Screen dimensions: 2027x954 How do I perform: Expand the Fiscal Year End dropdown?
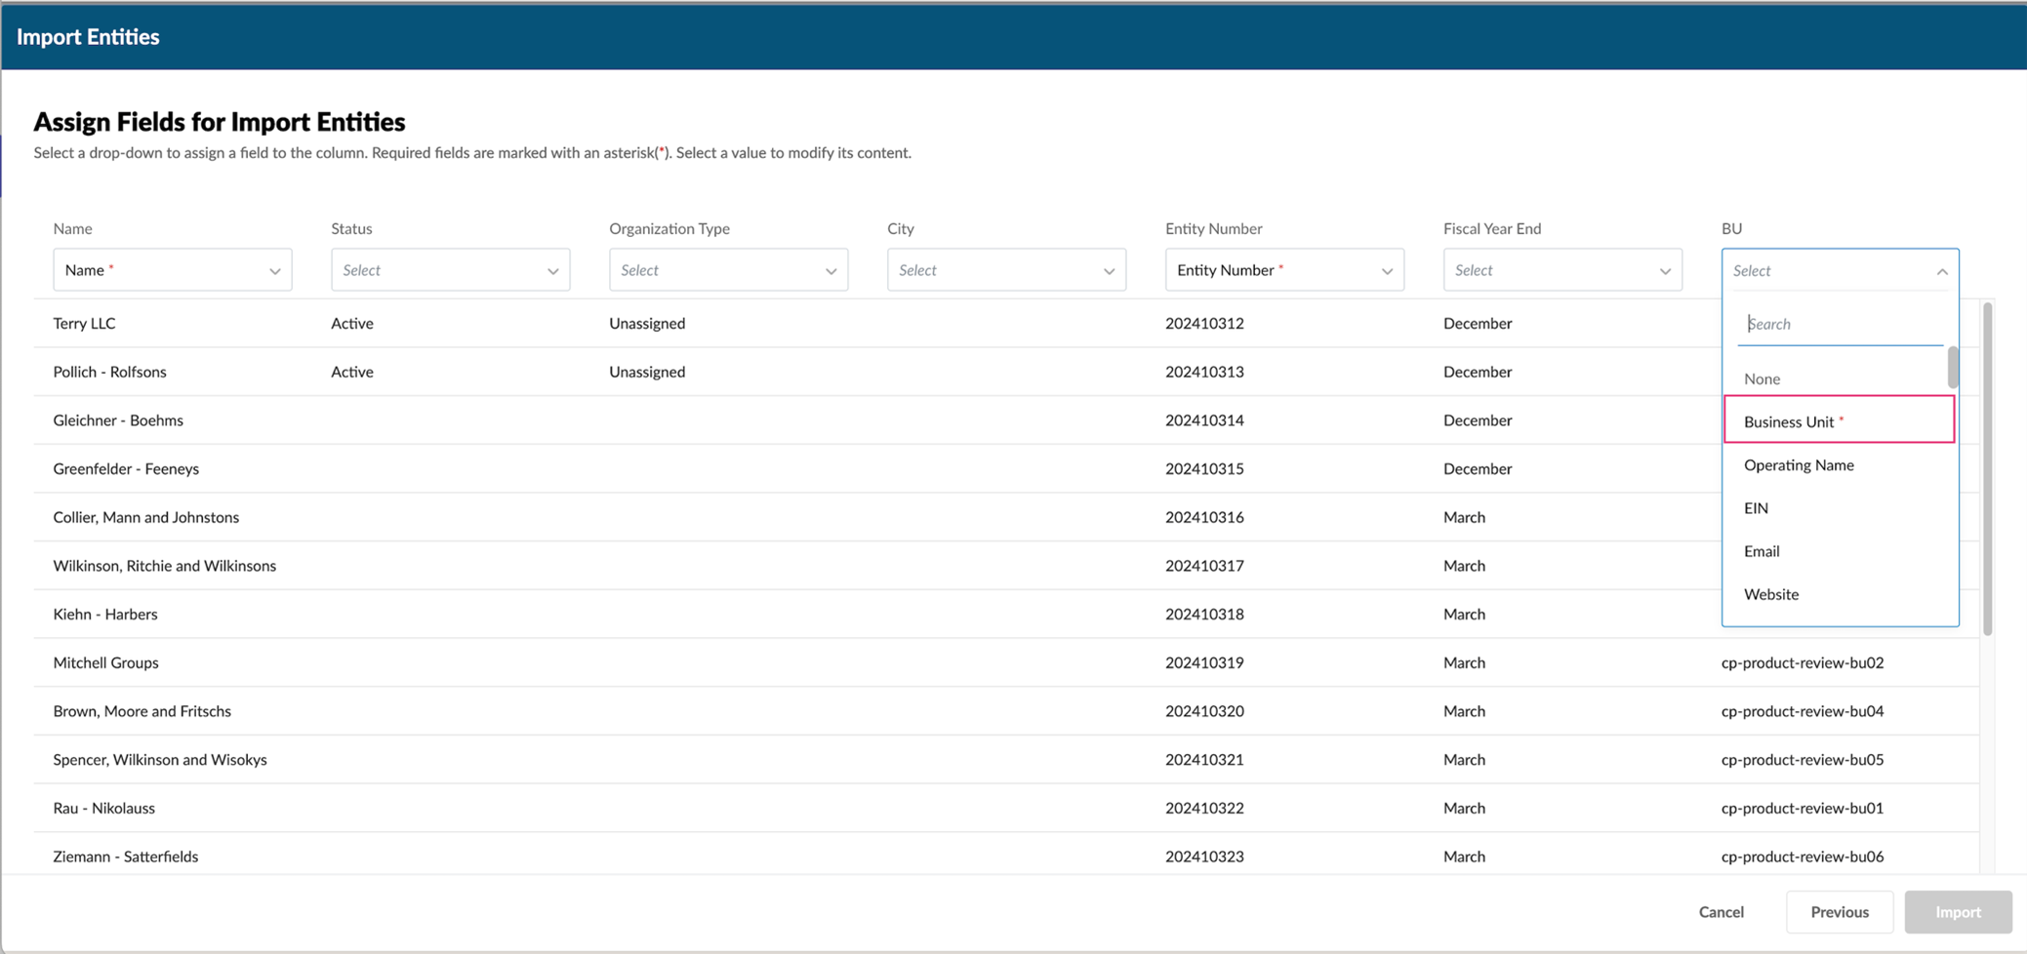(x=1562, y=270)
